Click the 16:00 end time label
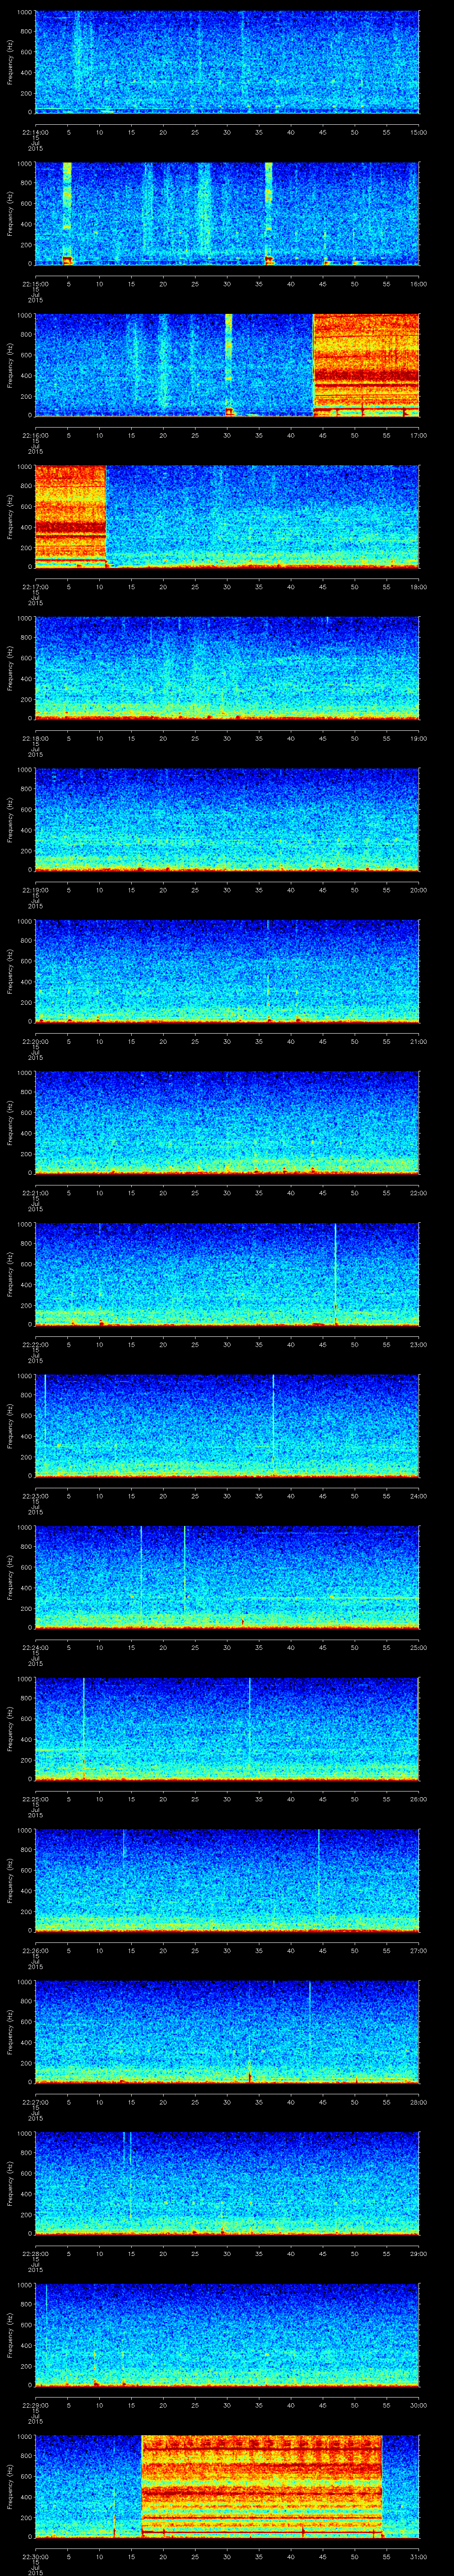The width and height of the screenshot is (454, 2576). [x=419, y=284]
